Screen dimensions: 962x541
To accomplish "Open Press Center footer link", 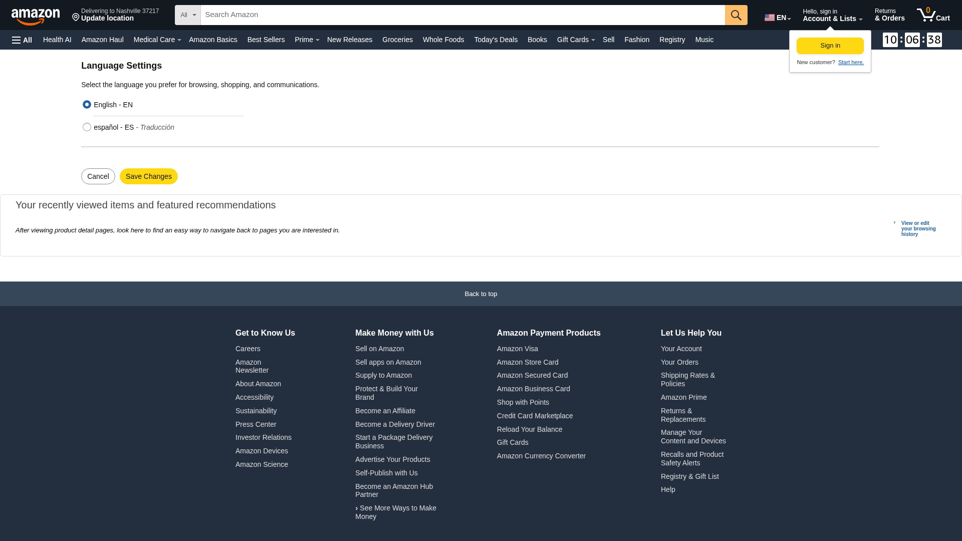I will [x=256, y=424].
